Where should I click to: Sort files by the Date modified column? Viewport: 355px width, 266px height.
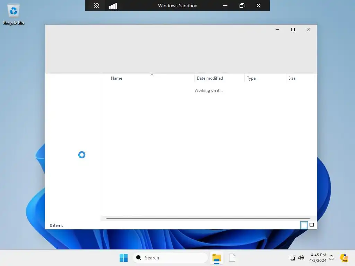point(219,78)
